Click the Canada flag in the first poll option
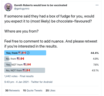 pyautogui.click(x=24, y=53)
